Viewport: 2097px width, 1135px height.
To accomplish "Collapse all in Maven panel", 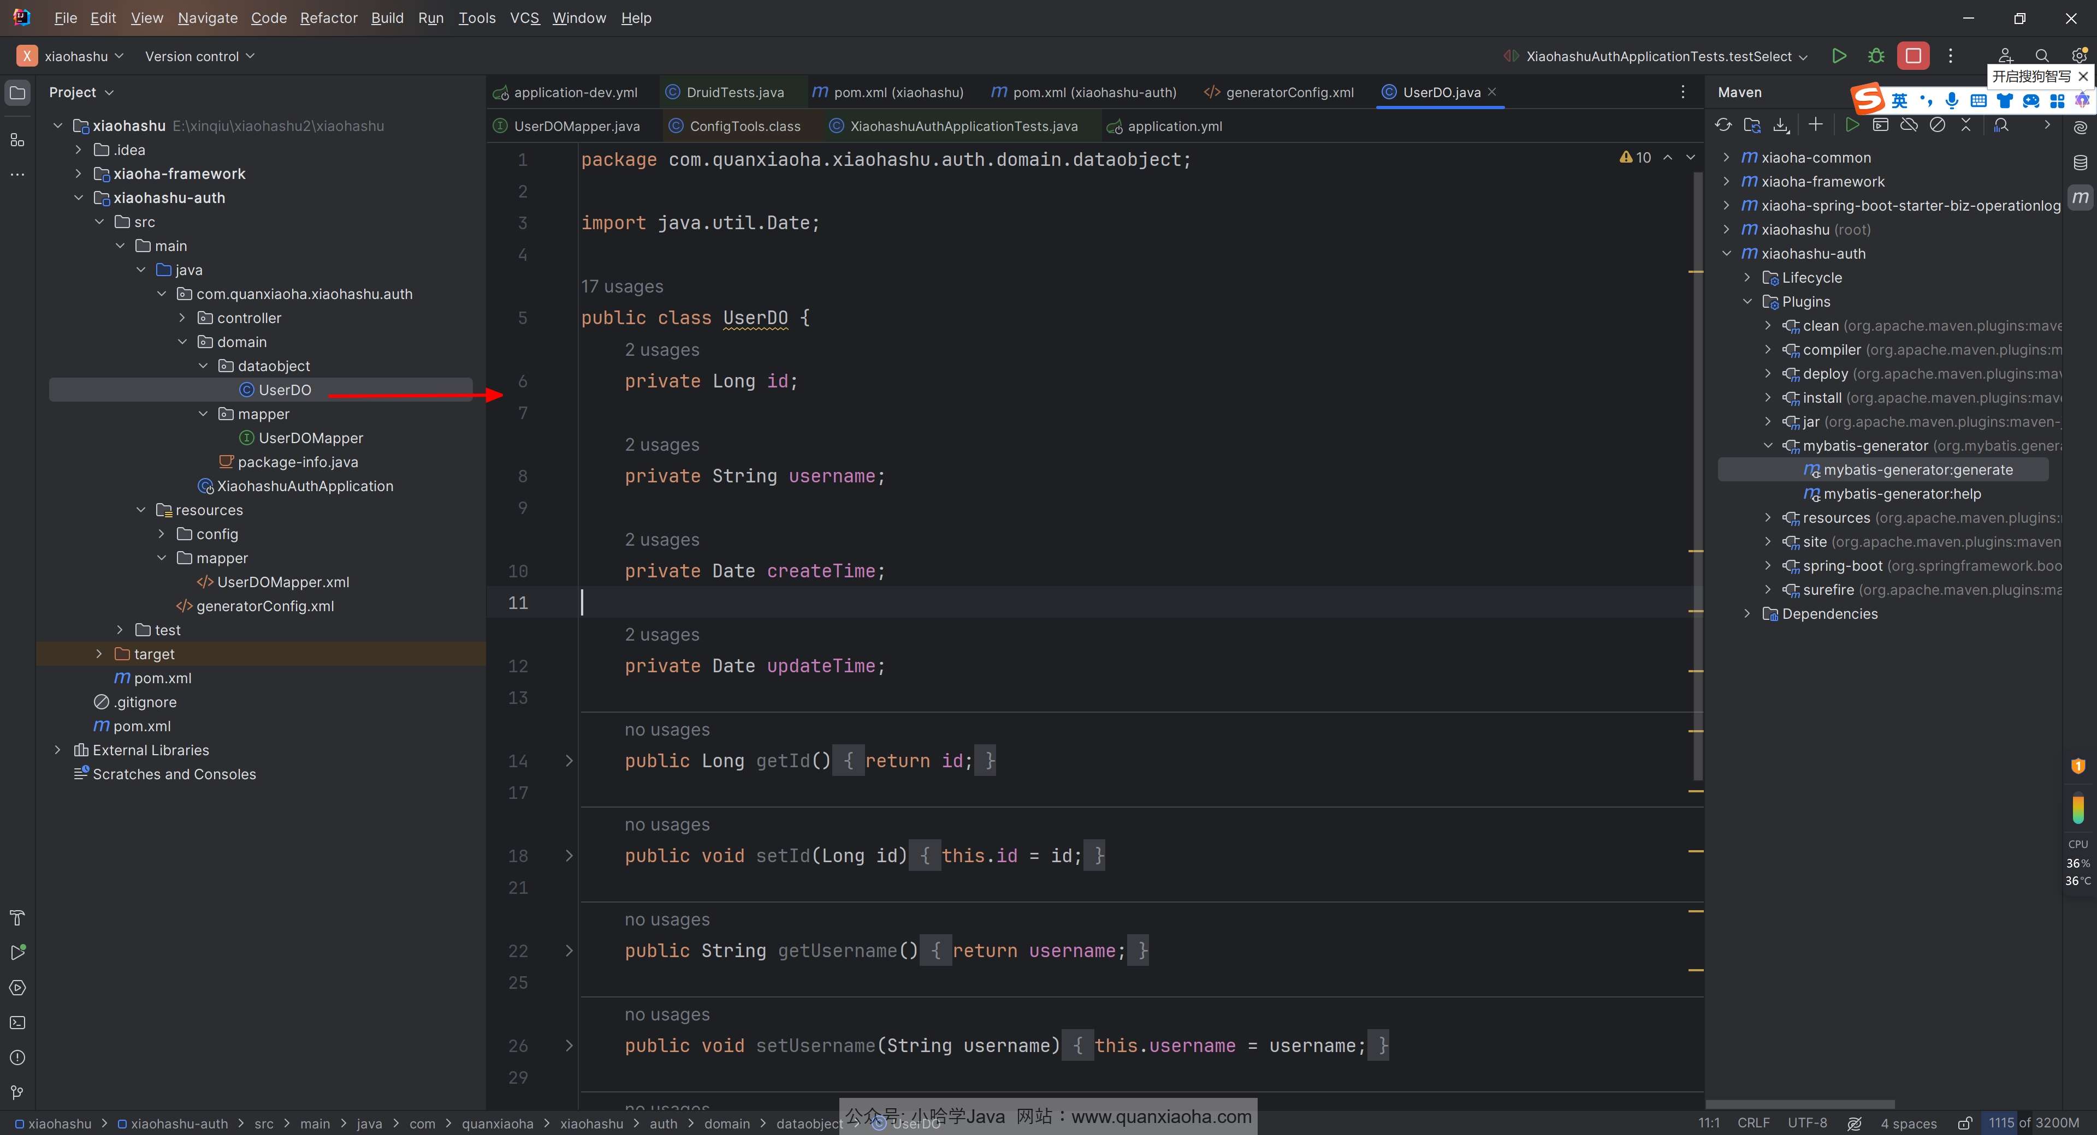I will [1966, 126].
